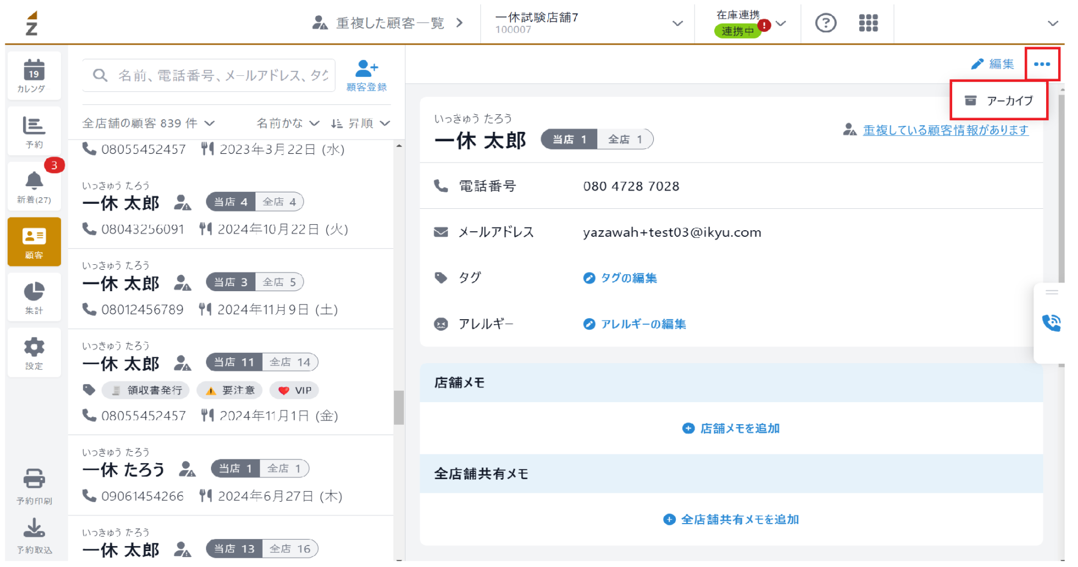Click the 全店舗共有メモ section header

731,474
